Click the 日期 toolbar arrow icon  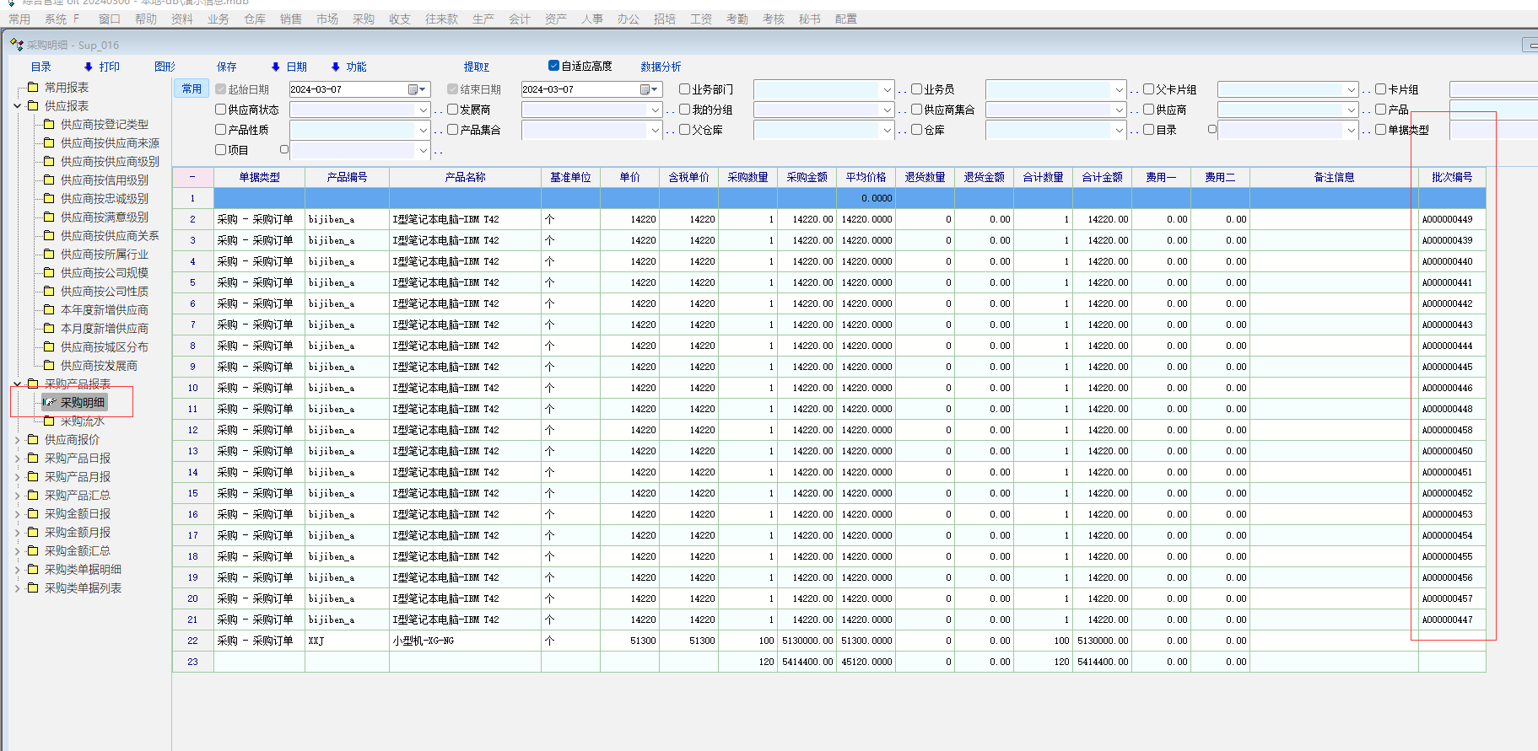276,67
